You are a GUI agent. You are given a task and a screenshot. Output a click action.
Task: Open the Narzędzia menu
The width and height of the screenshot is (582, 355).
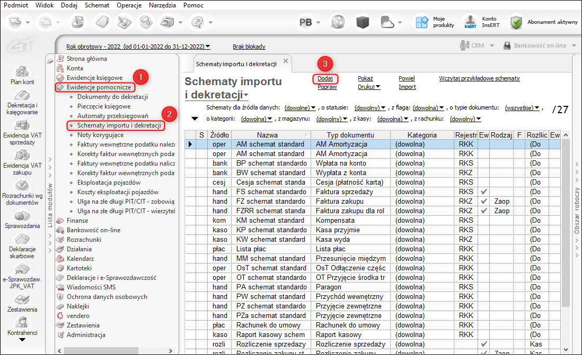click(x=161, y=5)
